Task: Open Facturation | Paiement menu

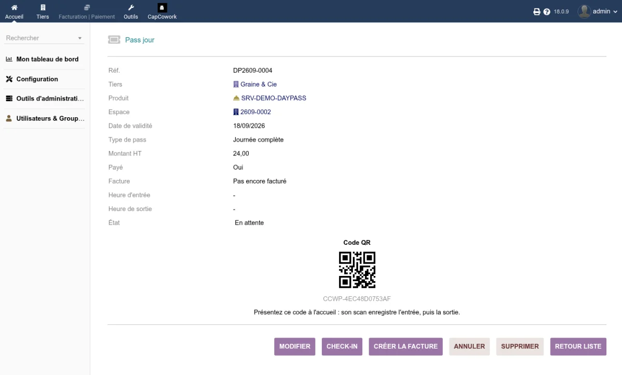Action: [x=87, y=11]
